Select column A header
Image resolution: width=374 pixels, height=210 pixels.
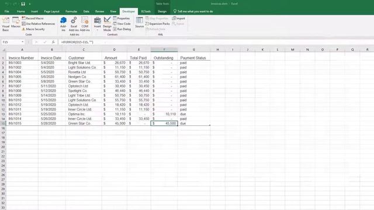(22, 50)
